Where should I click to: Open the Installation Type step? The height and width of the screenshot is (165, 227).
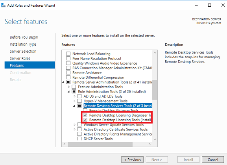click(23, 44)
